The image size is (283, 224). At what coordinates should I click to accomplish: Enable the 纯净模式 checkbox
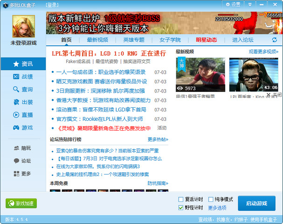211,199
